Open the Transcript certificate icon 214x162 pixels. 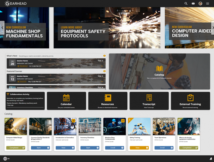coord(149,98)
